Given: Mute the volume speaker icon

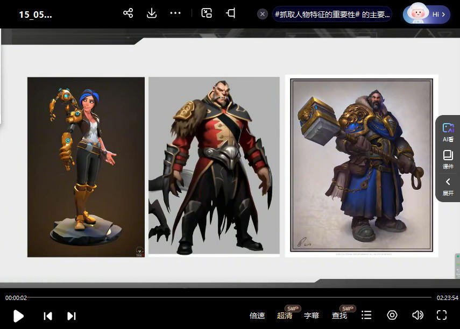Looking at the screenshot, I should point(417,315).
